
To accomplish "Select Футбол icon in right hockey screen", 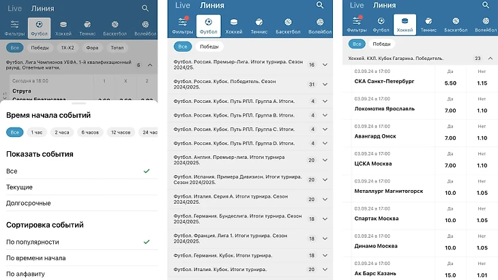I will coord(381,25).
